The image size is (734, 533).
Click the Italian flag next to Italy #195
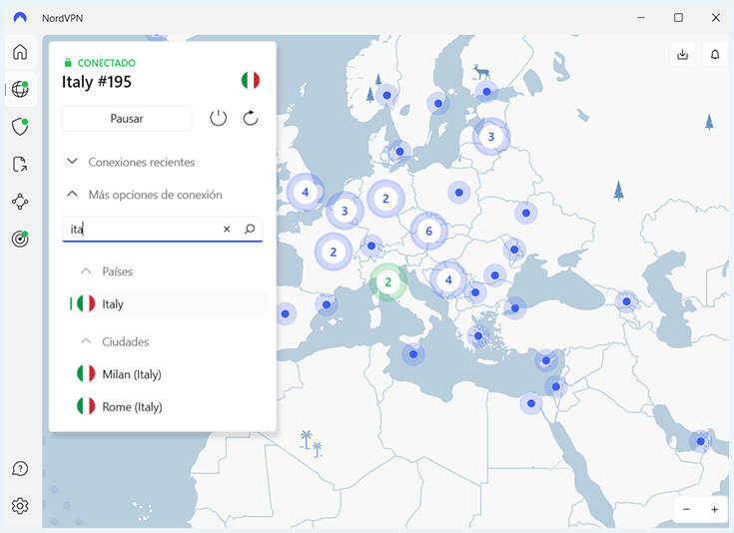251,80
